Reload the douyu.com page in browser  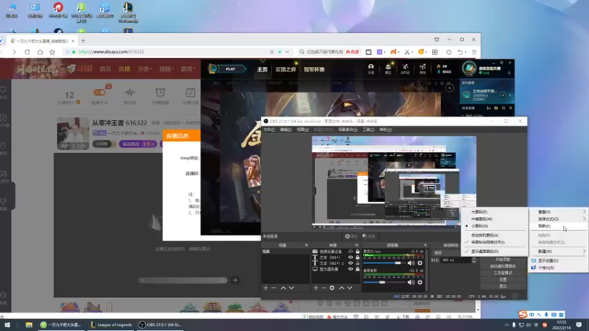pos(27,51)
